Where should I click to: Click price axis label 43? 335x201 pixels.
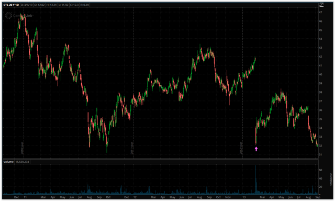321,48
